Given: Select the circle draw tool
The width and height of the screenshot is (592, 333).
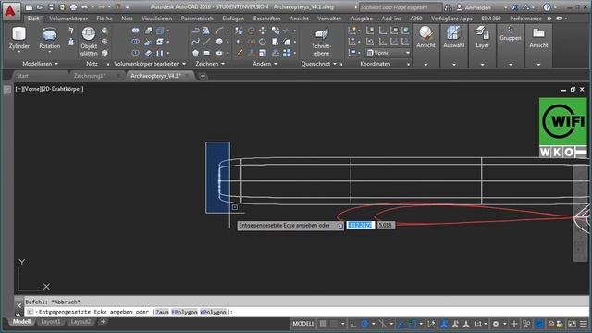Looking at the screenshot, I should coord(219,42).
